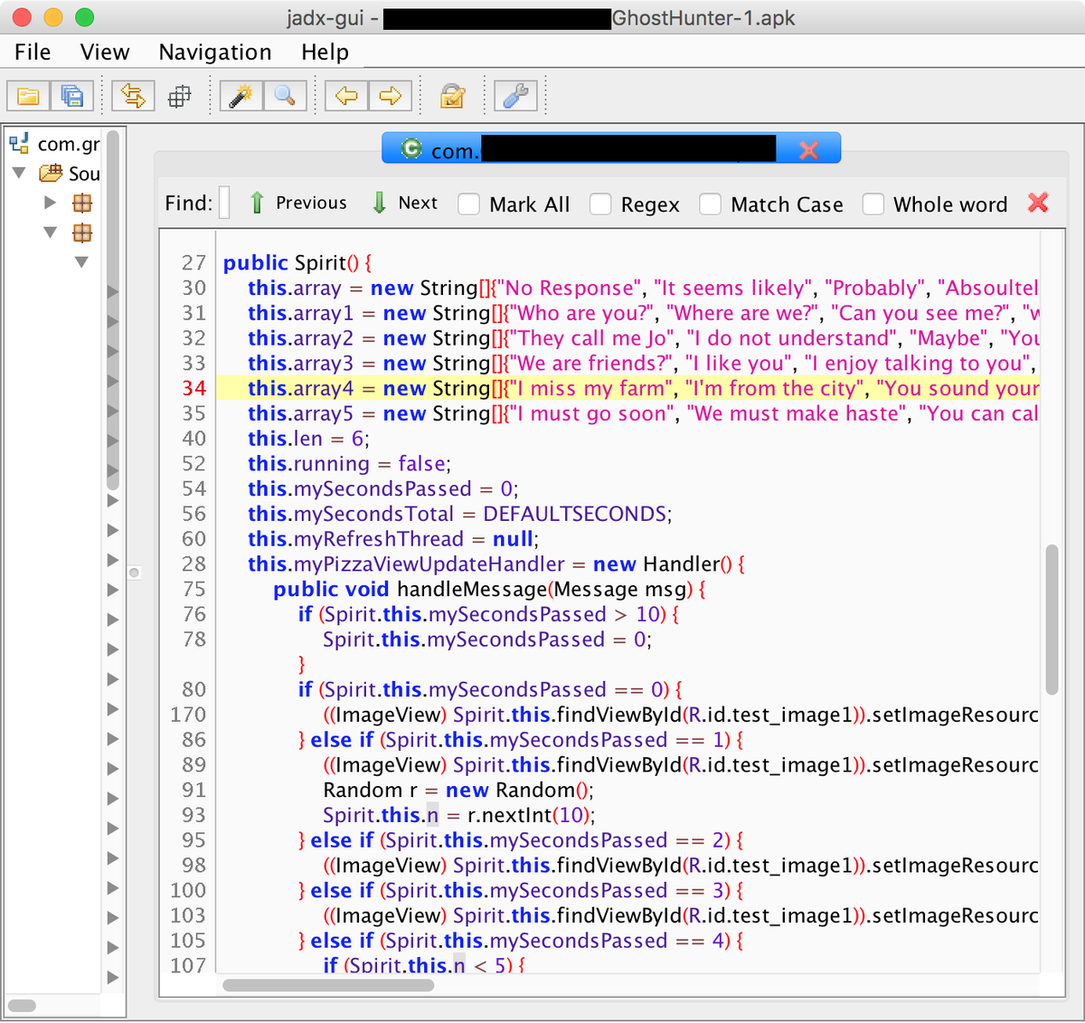Click 'this.myPizzaViewUpdateHandler' on line 28

tap(406, 564)
